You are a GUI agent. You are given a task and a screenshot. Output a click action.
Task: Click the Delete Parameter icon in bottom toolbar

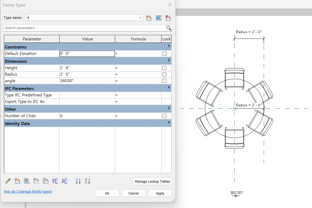pos(36,181)
